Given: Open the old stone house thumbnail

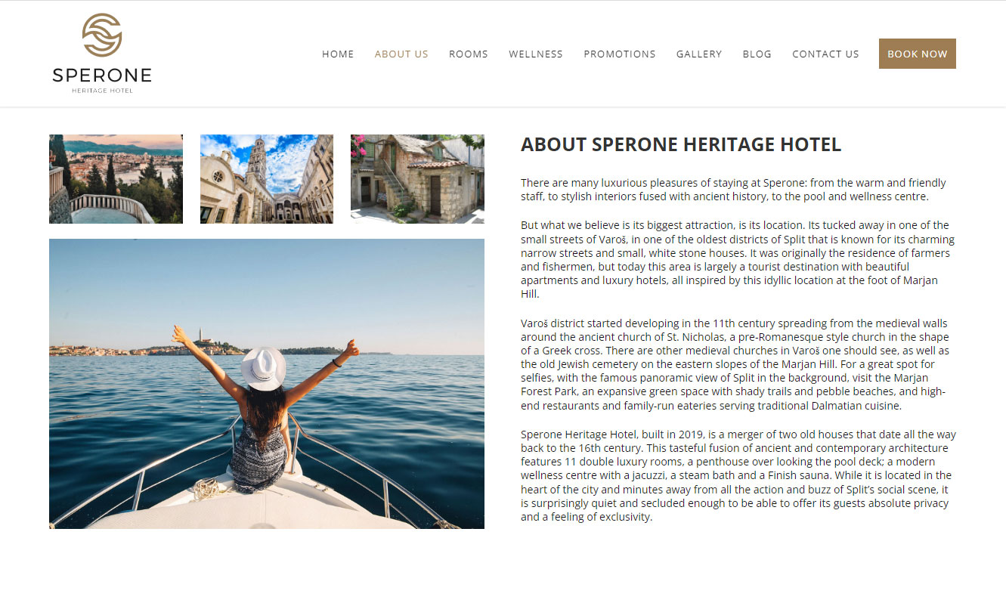Looking at the screenshot, I should tap(417, 179).
